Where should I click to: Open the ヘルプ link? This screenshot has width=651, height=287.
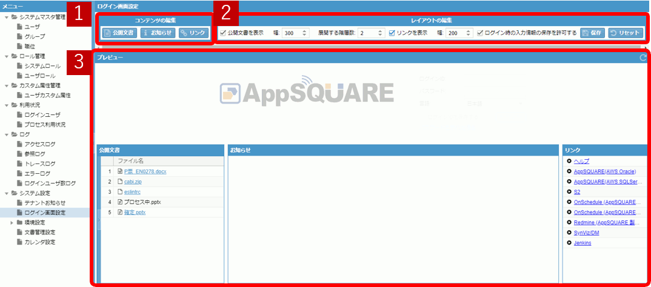(x=581, y=161)
